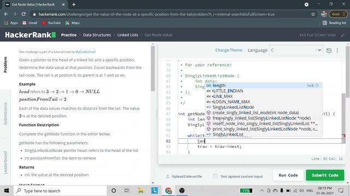The width and height of the screenshot is (350, 196).
Task: Open a new browser tab
Action: (74, 4)
